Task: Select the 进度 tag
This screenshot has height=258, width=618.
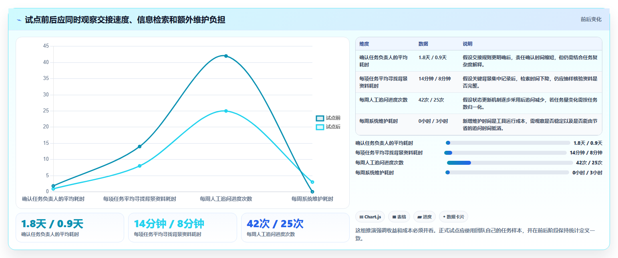Action: click(425, 217)
